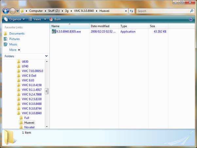Screen dimensions: 197x148
Task: Click the folder tree scrollbar down arrow
Action: (47, 126)
